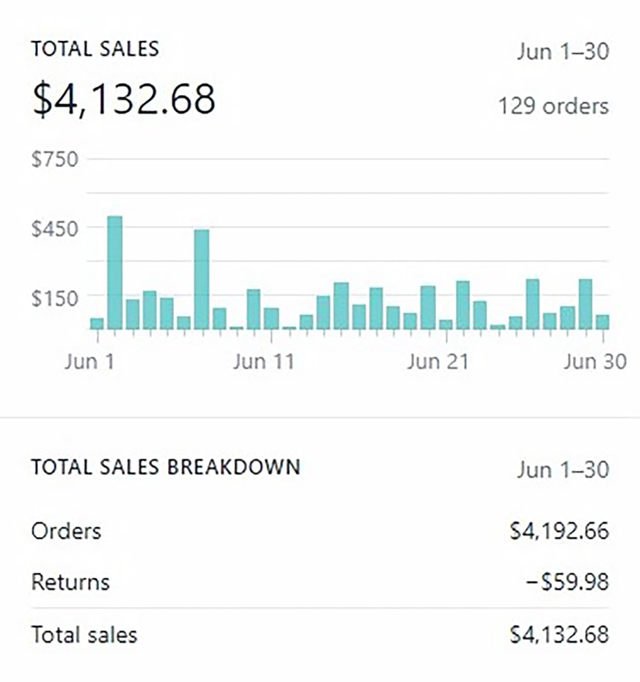Click the −$59.98 returns amount
This screenshot has height=682, width=640.
tap(567, 582)
